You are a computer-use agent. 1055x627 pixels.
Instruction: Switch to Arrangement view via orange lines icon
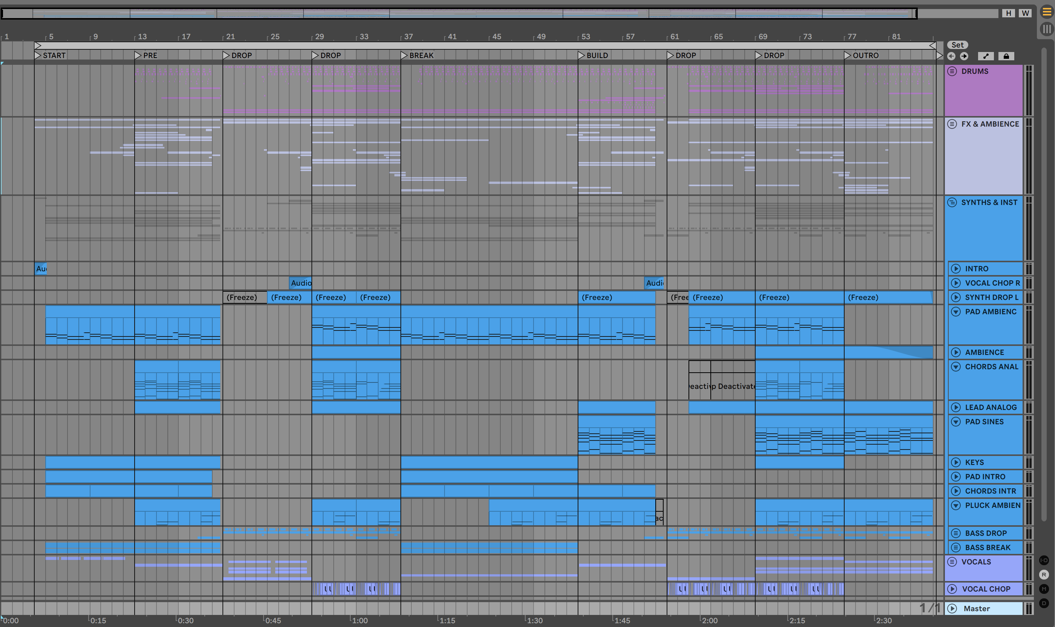1047,12
